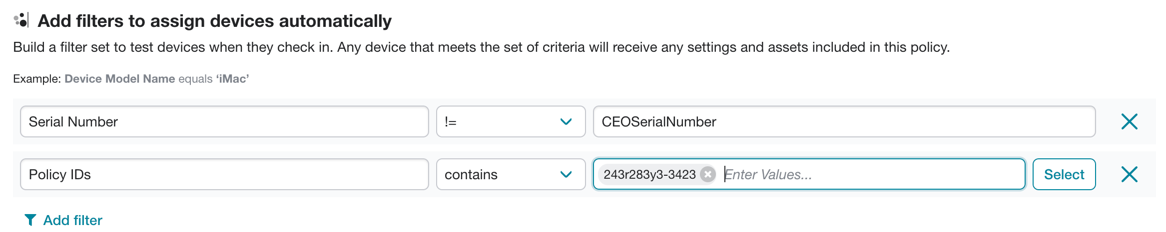Click the Add filter link
Screen dimensions: 1166x232
pyautogui.click(x=72, y=220)
